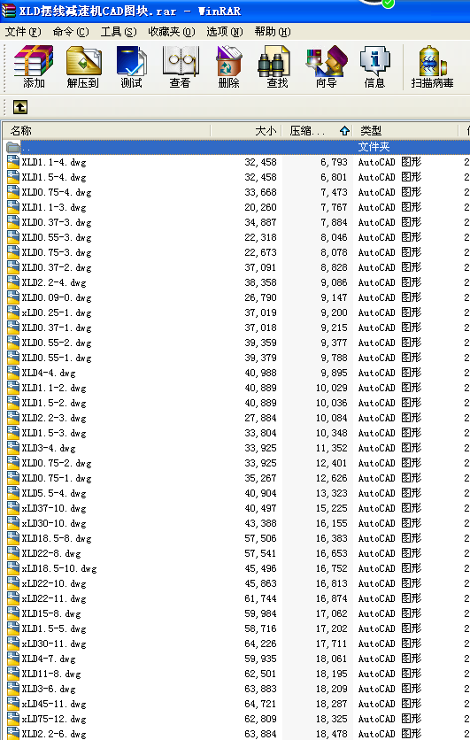Go up one folder level
Image resolution: width=470 pixels, height=740 pixels.
20,107
